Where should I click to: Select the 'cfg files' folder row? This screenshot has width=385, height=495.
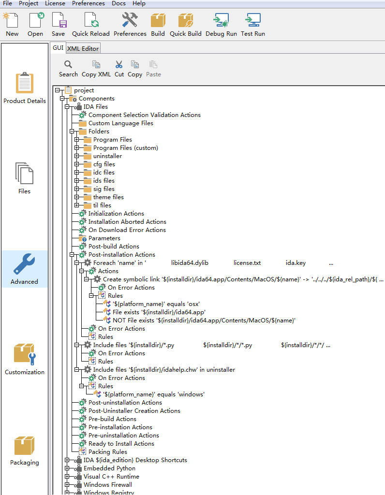pos(104,164)
